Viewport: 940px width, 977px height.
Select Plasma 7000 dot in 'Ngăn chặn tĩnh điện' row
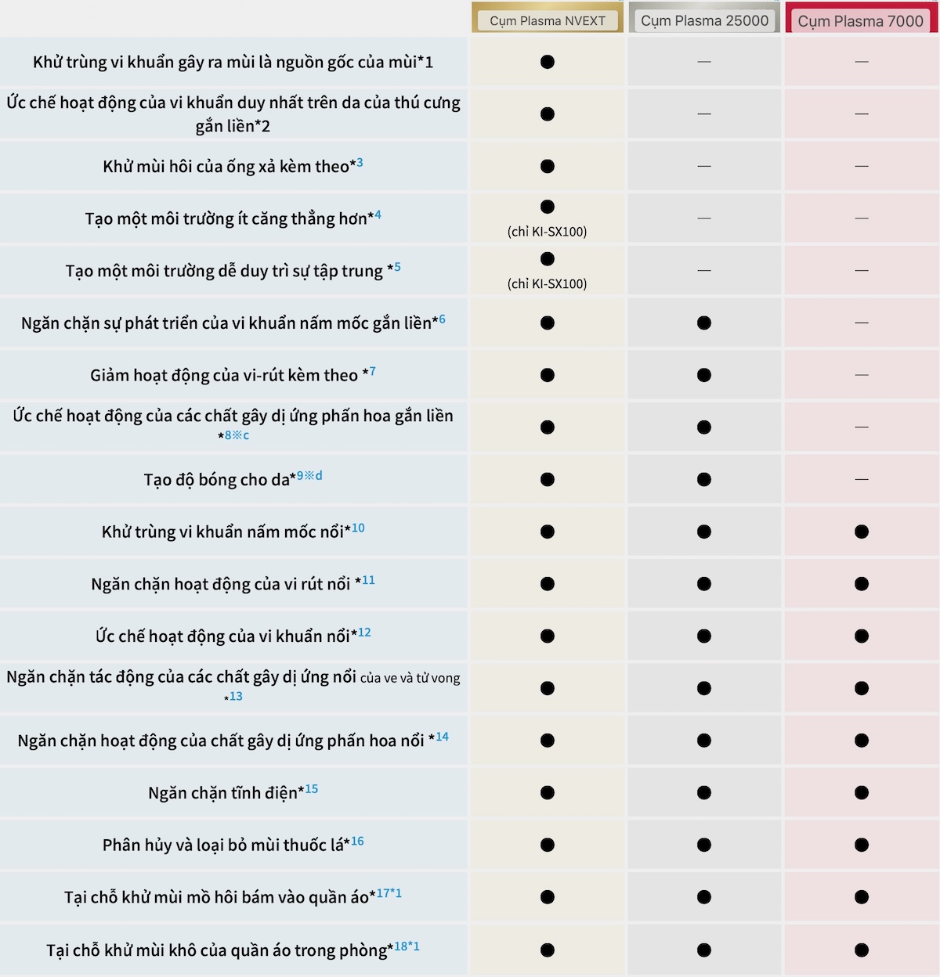[862, 793]
